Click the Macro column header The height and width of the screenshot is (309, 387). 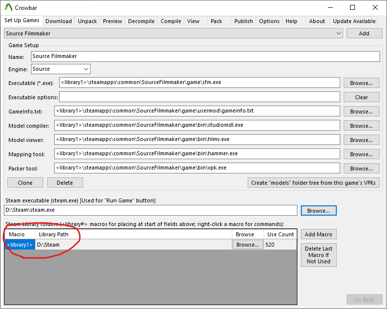click(20, 234)
